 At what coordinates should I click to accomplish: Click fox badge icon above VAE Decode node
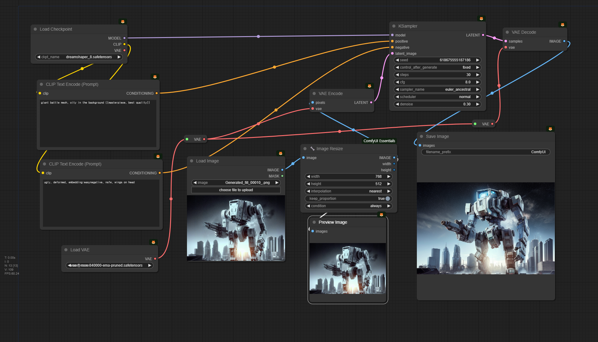click(x=562, y=25)
